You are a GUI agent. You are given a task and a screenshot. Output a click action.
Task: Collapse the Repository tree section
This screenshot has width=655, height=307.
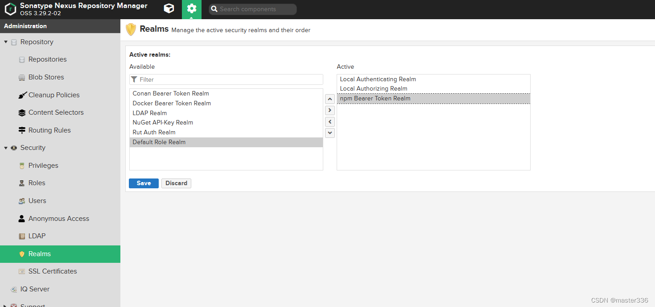coord(6,42)
